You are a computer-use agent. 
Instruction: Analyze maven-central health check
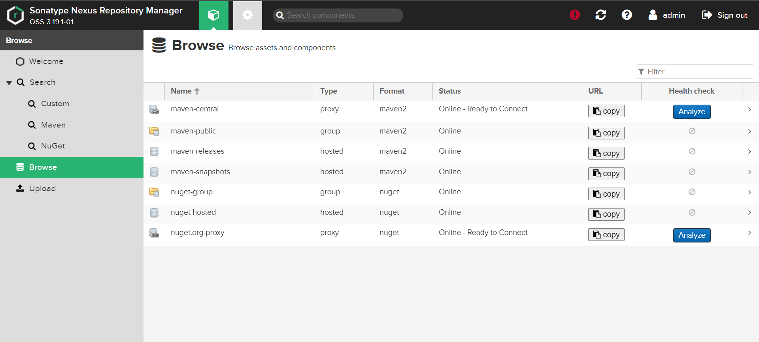pos(692,112)
